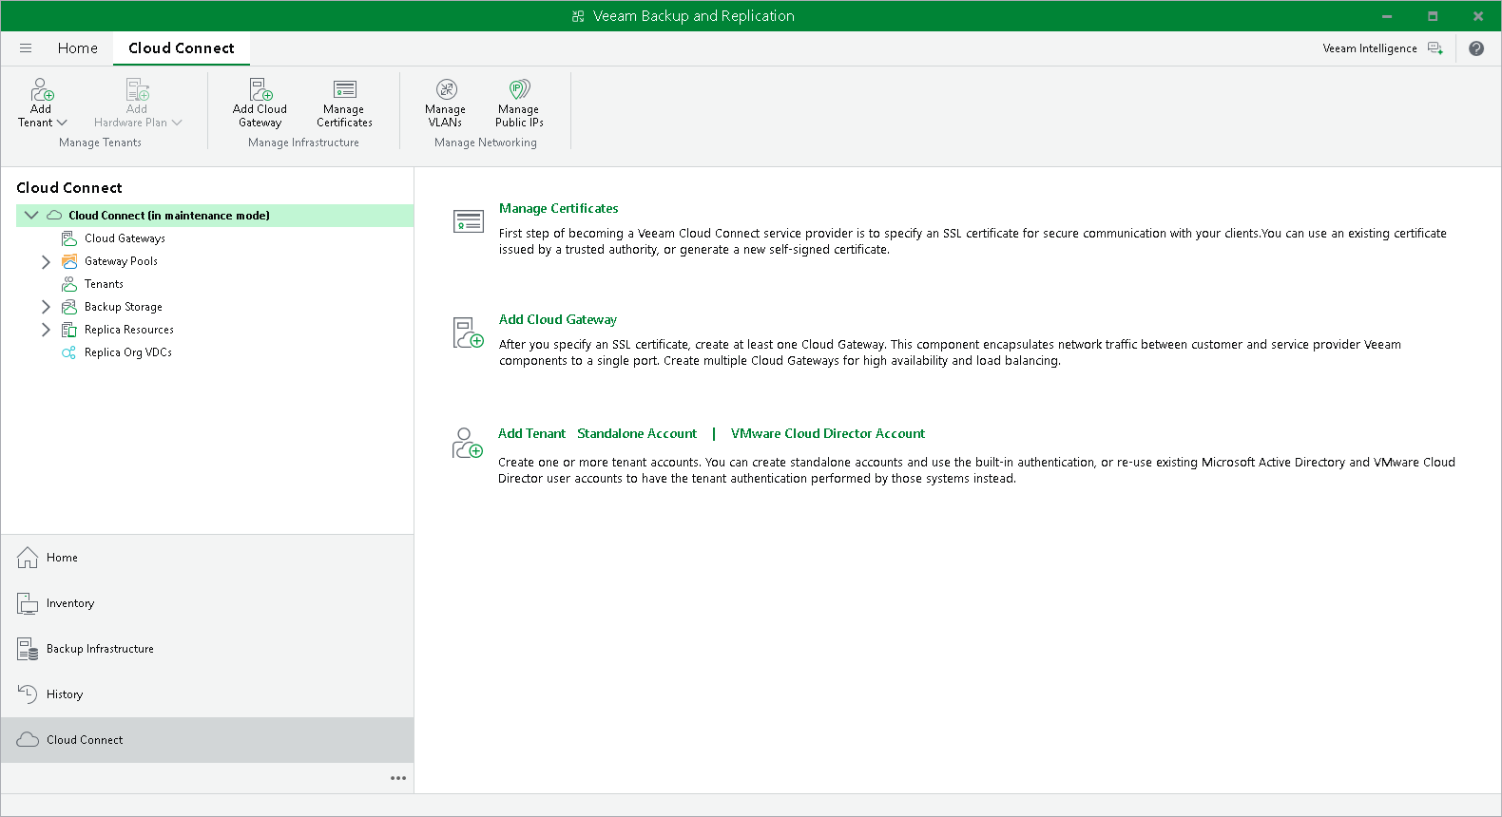Open the help question mark icon
Image resolution: width=1502 pixels, height=817 pixels.
coord(1476,48)
